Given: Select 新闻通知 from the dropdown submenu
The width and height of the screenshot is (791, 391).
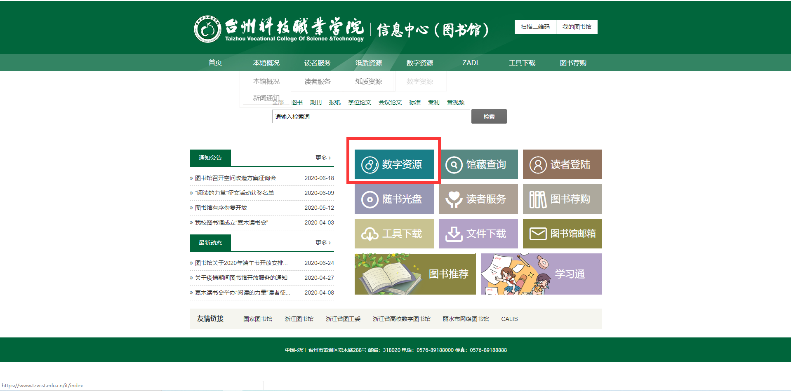Looking at the screenshot, I should 266,98.
